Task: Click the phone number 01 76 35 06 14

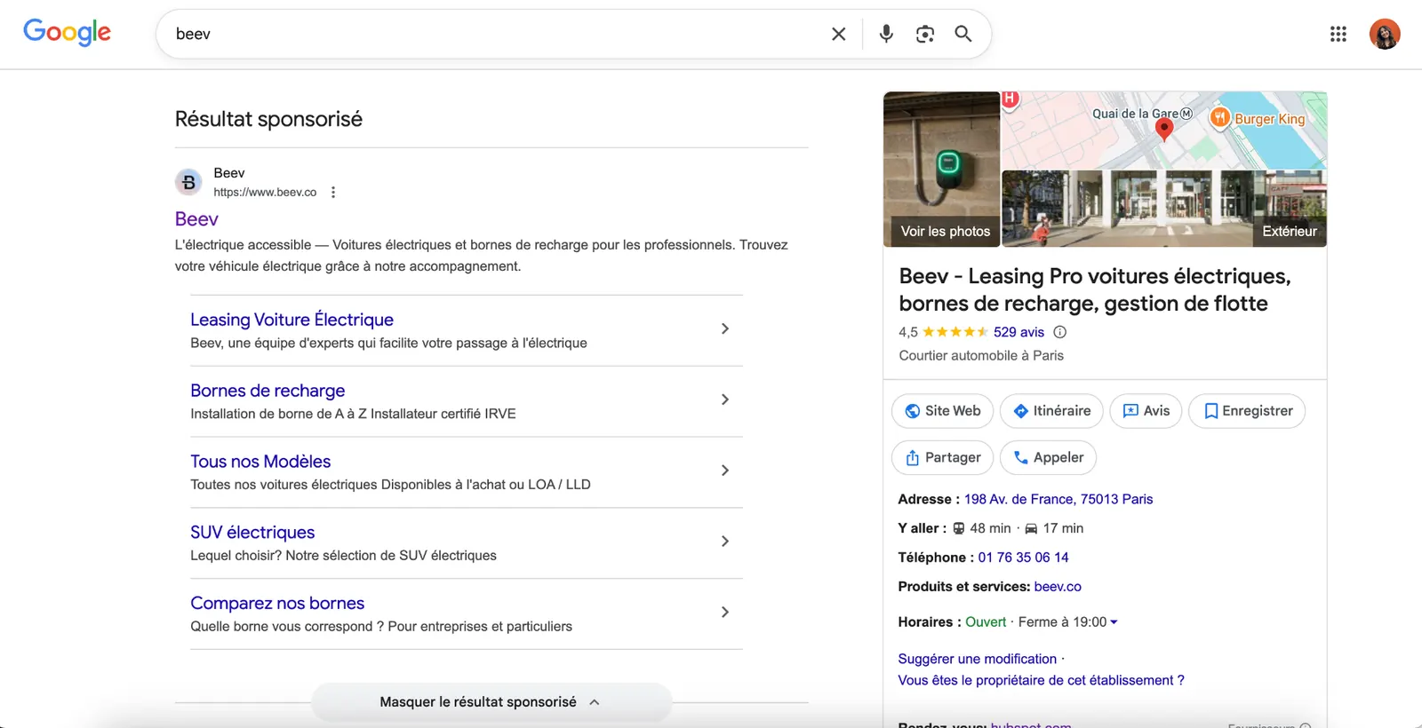Action: point(1023,558)
